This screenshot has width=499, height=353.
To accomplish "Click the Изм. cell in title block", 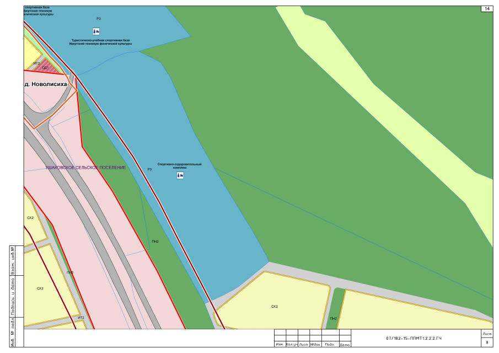I will tap(280, 345).
